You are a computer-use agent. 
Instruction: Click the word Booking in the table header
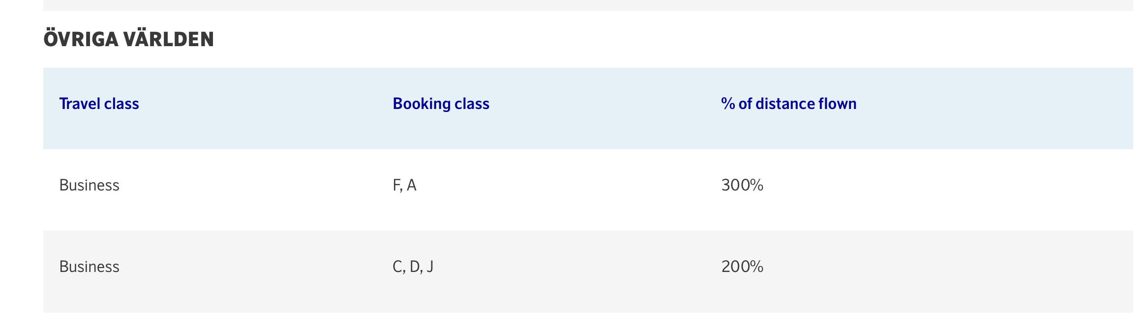[x=422, y=104]
